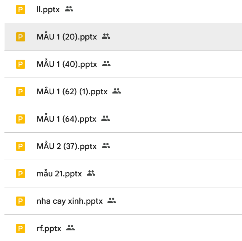The image size is (242, 241).
Task: Click the shared icon beside MẪU 1 (62) (1).pptx
Action: (x=117, y=91)
